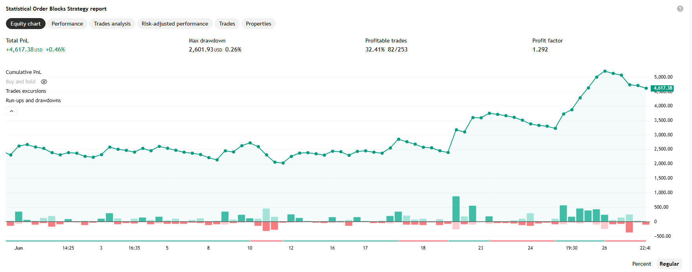This screenshot has width=692, height=272.
Task: Click the last red drawdown segment on timeline
Action: 626,241
